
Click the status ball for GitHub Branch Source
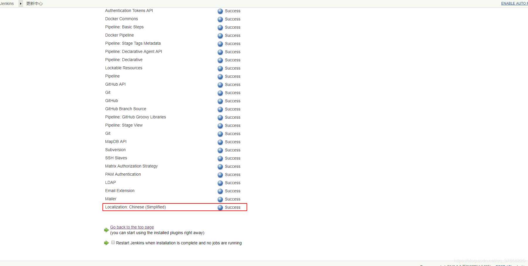[220, 109]
